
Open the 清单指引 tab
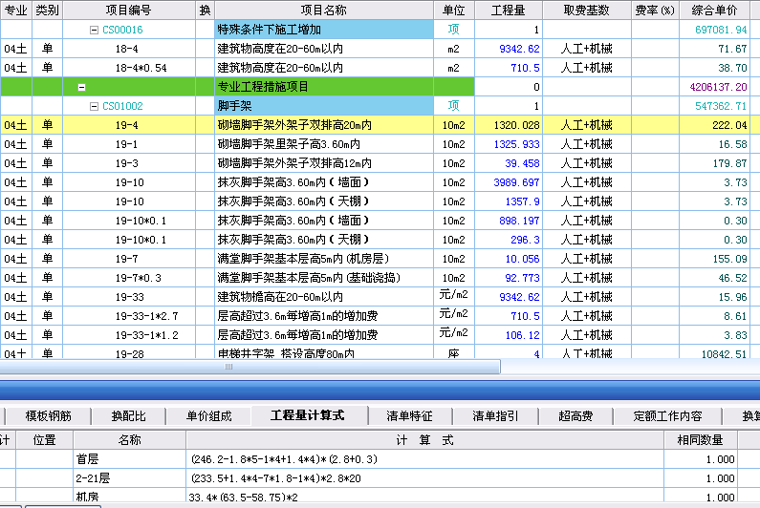(x=495, y=416)
